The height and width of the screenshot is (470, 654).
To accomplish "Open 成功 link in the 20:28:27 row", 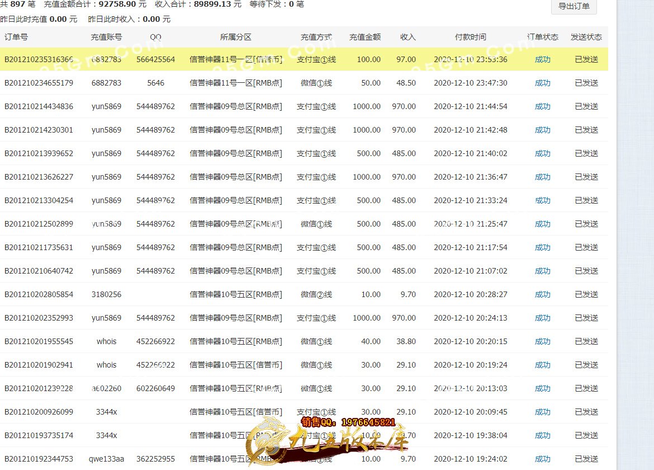I will tap(543, 294).
